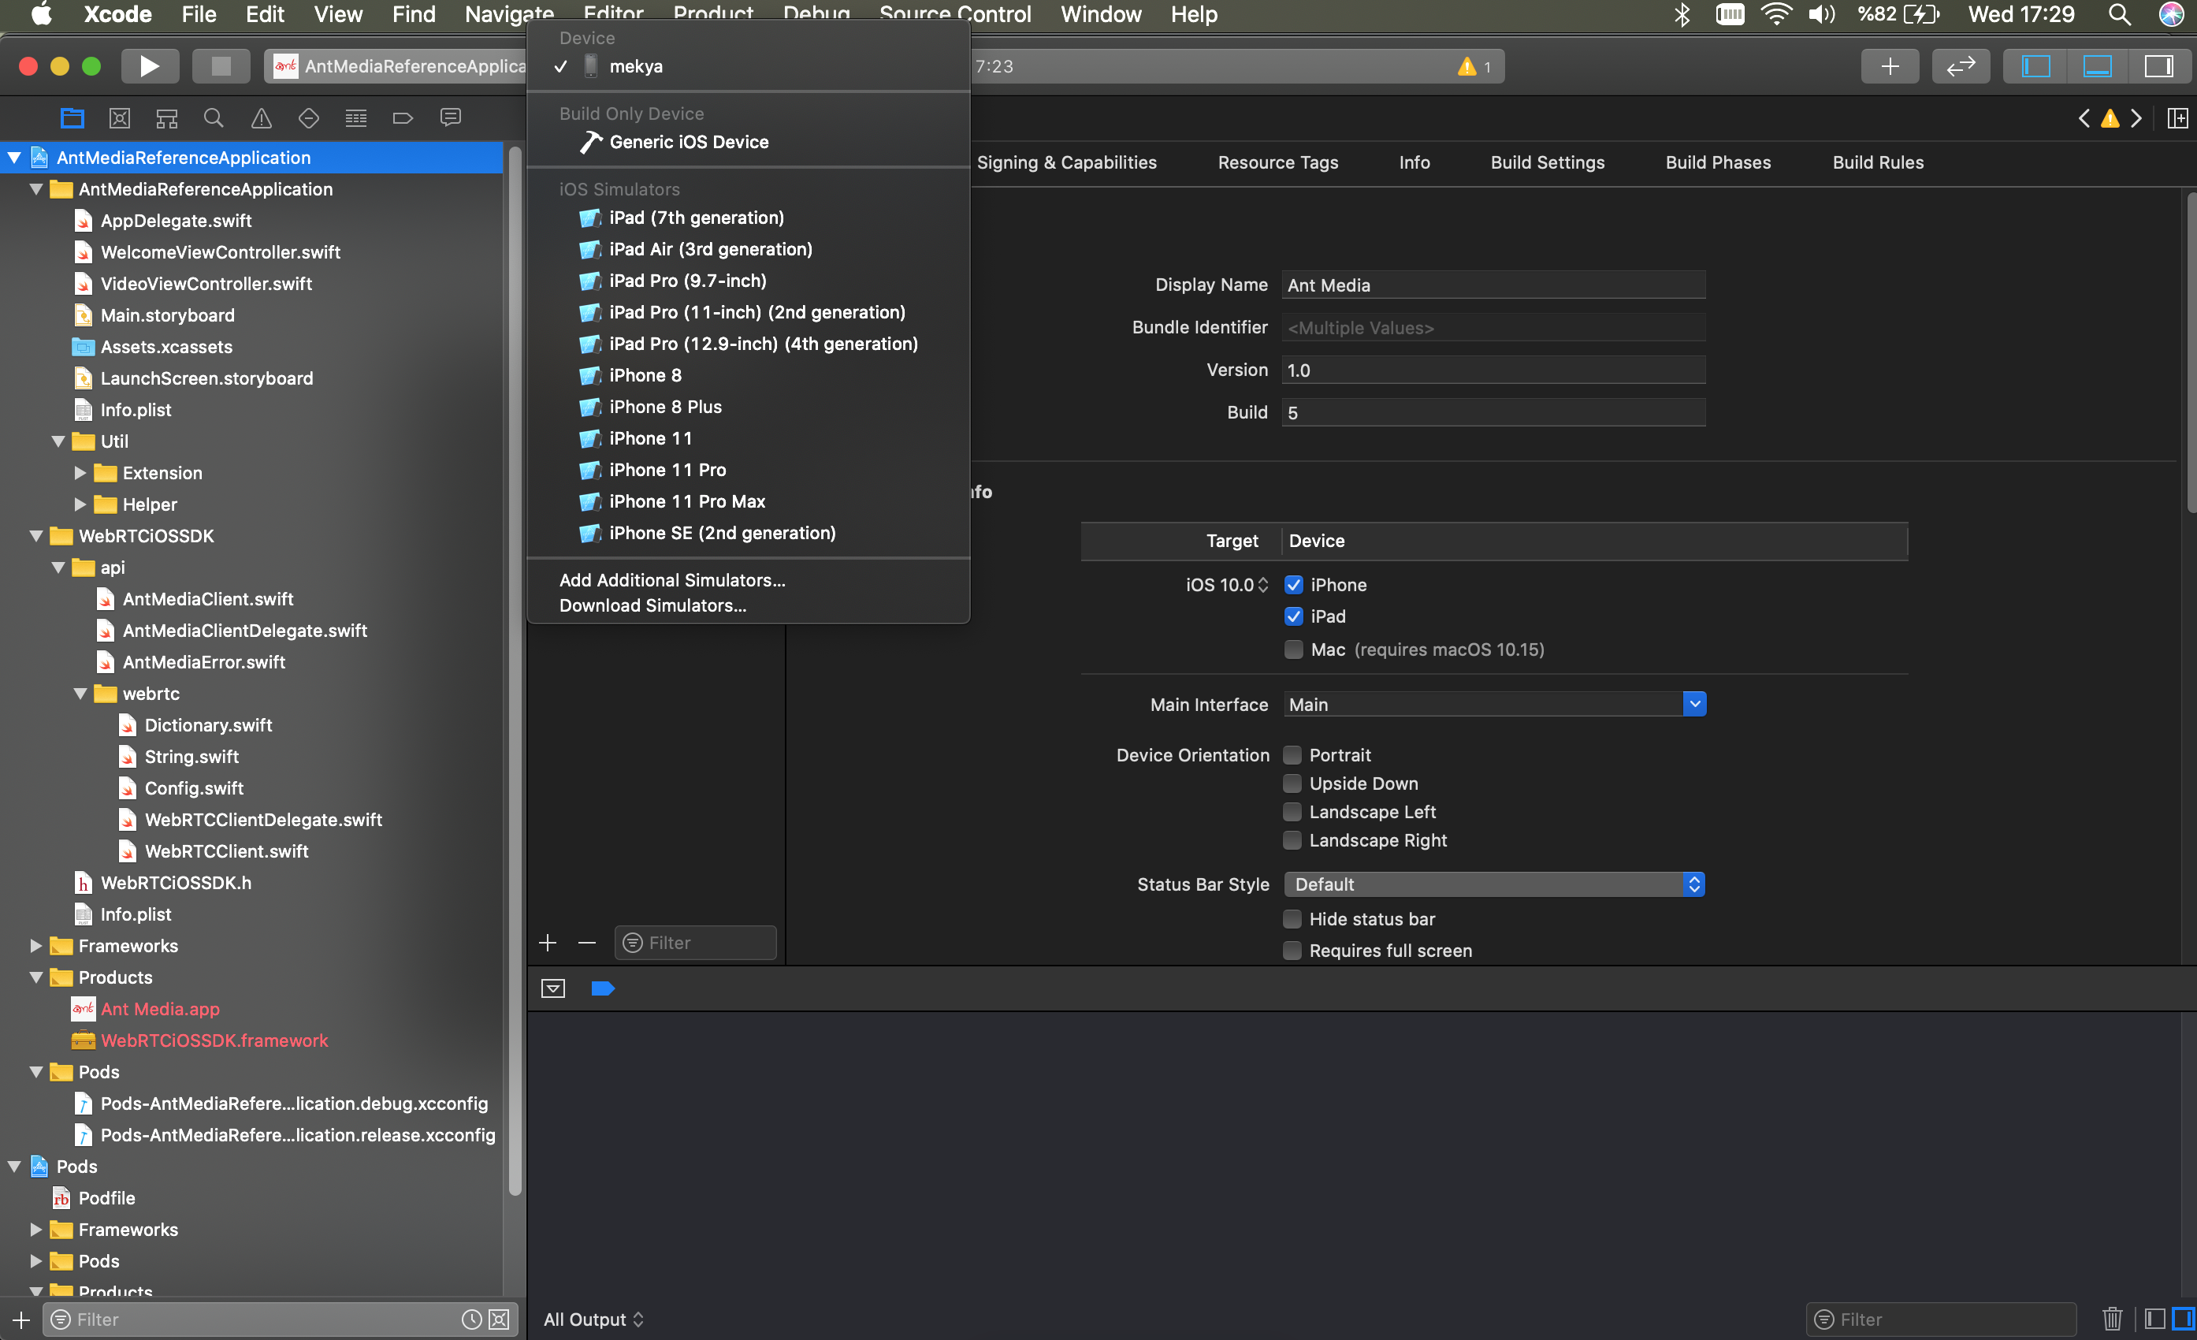Screen dimensions: 2197x1340
Task: Enable Upside Down orientation
Action: pyautogui.click(x=1292, y=784)
